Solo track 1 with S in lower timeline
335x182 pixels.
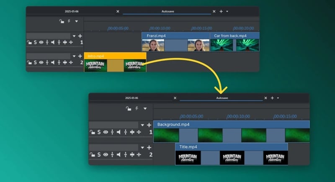pyautogui.click(x=99, y=132)
